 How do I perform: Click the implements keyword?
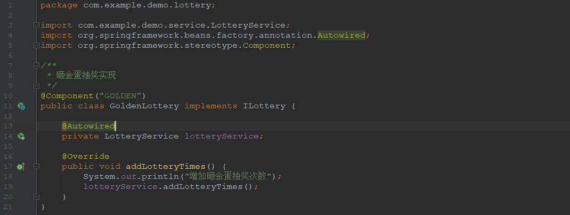211,106
